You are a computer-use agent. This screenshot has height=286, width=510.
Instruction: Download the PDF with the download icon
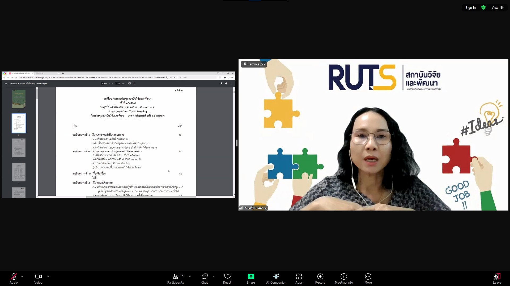tap(221, 83)
